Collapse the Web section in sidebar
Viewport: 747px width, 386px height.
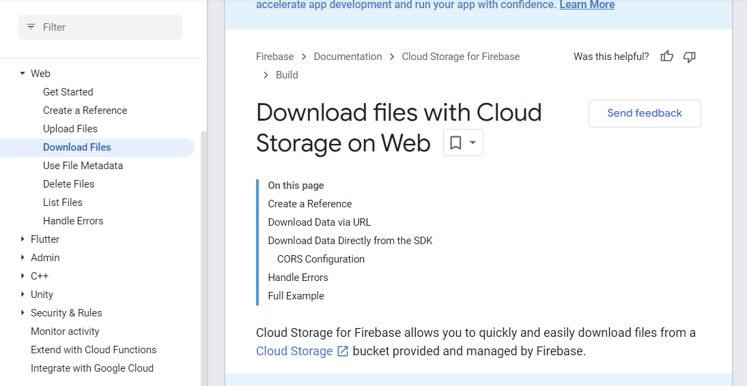pos(23,73)
